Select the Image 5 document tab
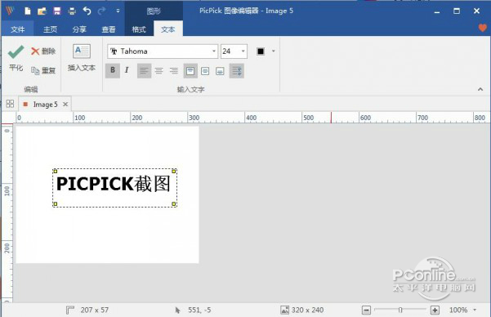 45,105
